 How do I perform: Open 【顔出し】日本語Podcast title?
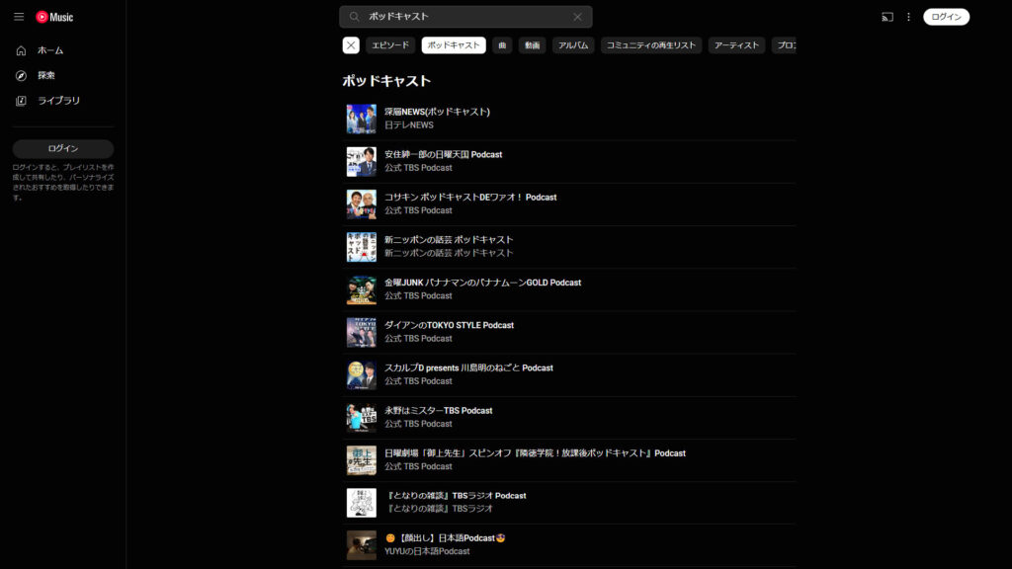point(446,538)
